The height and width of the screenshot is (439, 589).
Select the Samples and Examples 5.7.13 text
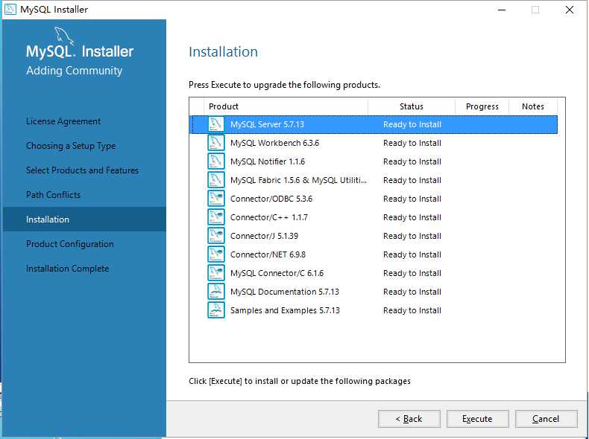[x=285, y=310]
